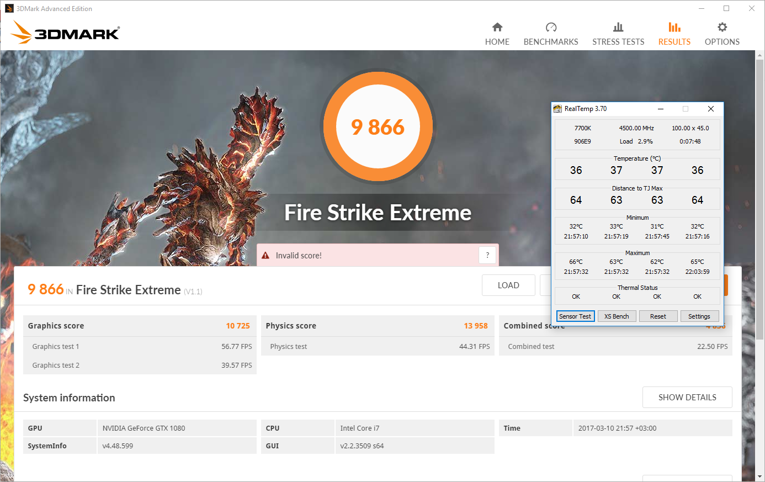
Task: Click the orange score circle showing 9 866
Action: [378, 126]
